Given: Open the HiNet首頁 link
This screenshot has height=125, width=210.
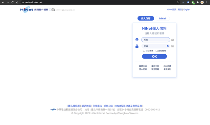Looking at the screenshot, I should click(171, 10).
